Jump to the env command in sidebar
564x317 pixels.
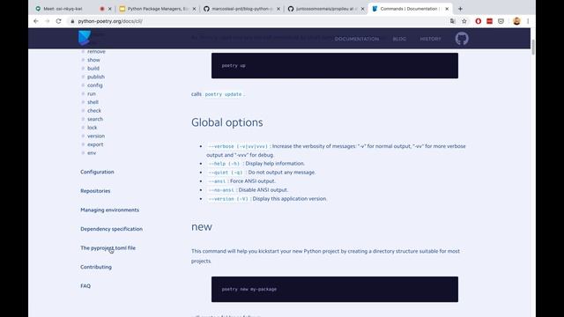click(x=92, y=152)
